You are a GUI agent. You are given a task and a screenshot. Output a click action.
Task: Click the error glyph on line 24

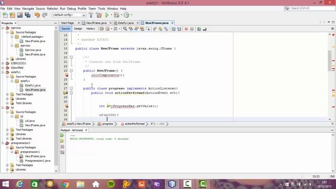point(67,75)
